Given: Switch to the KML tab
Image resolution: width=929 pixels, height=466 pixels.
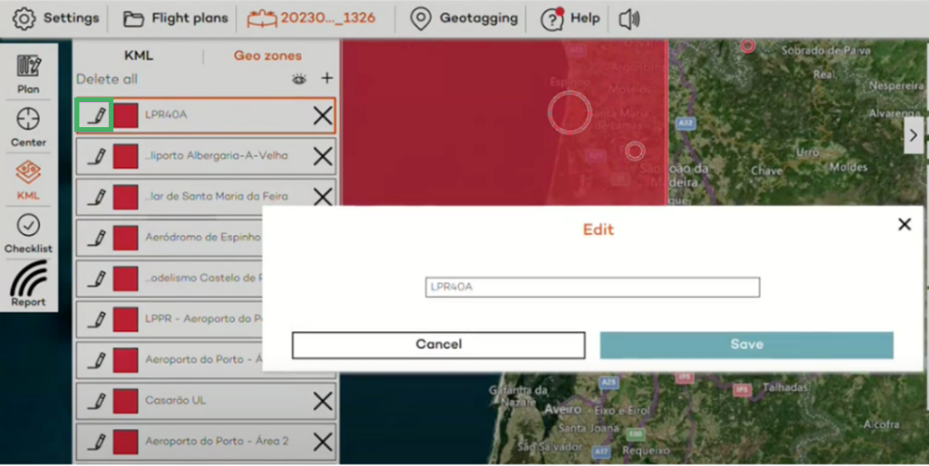Looking at the screenshot, I should click(x=138, y=56).
